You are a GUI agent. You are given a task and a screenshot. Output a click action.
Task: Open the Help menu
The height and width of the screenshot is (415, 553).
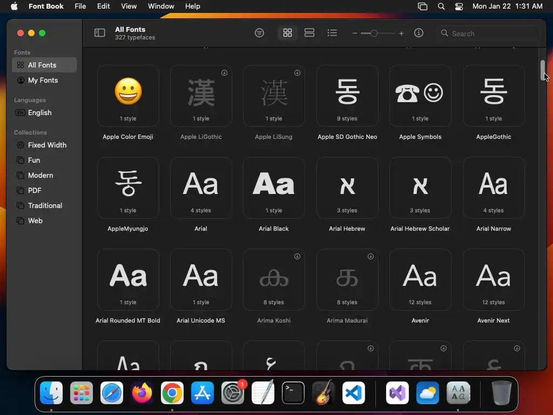tap(193, 6)
